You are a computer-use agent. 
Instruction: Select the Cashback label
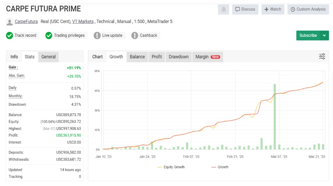[148, 36]
